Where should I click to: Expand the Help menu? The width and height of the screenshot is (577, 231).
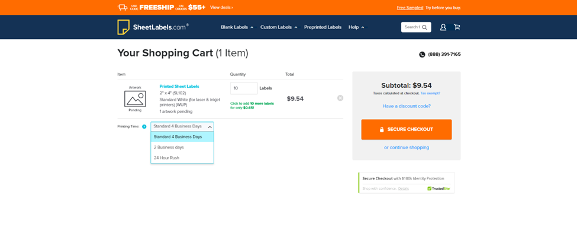356,27
